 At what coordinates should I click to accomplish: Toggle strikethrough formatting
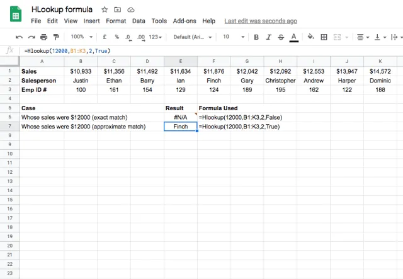click(281, 37)
